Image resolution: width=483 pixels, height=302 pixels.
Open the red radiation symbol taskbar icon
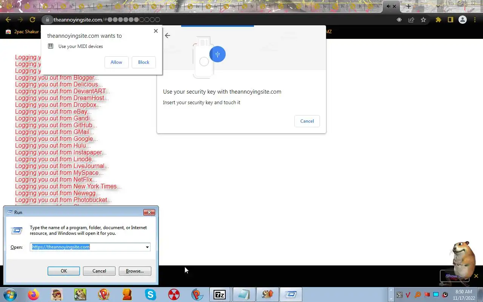tap(174, 294)
